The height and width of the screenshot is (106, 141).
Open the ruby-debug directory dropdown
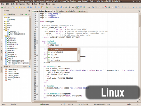(11, 14)
